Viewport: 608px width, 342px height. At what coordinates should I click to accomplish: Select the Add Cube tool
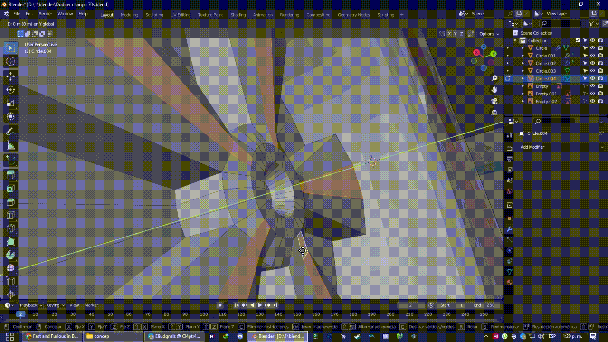click(10, 160)
